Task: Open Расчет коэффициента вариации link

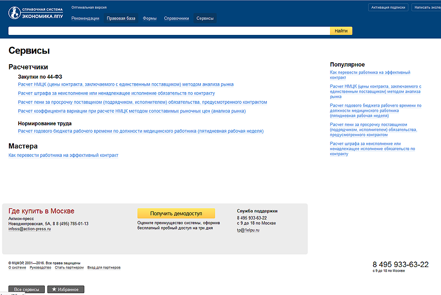Action: click(132, 111)
